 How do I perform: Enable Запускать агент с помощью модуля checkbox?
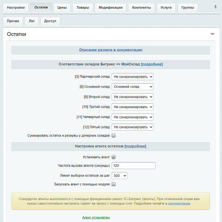pyautogui.click(x=114, y=184)
